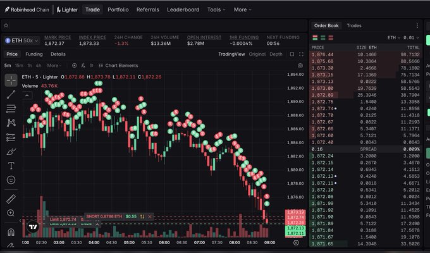
Task: Click the Lighter logo link
Action: pyautogui.click(x=67, y=9)
